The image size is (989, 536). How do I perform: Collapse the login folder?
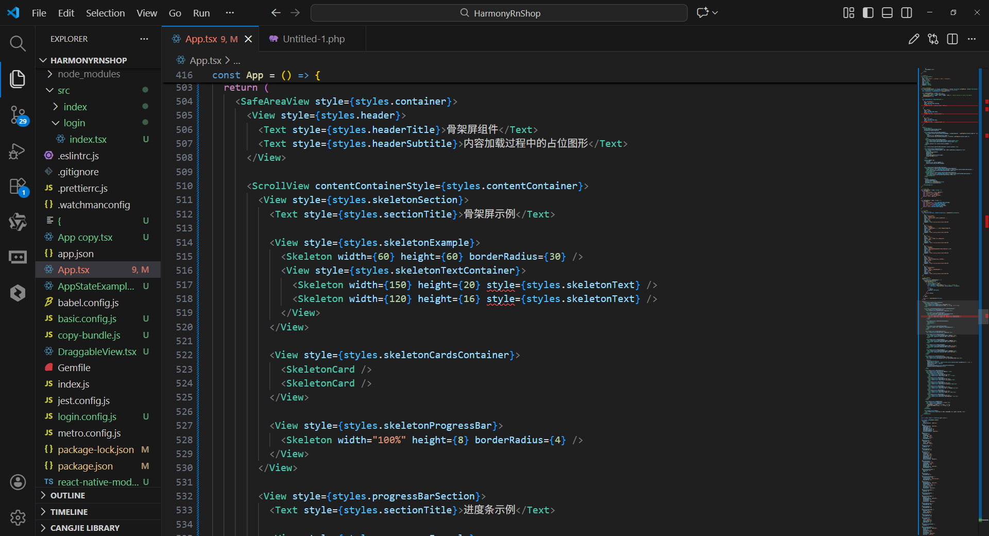[x=98, y=123]
